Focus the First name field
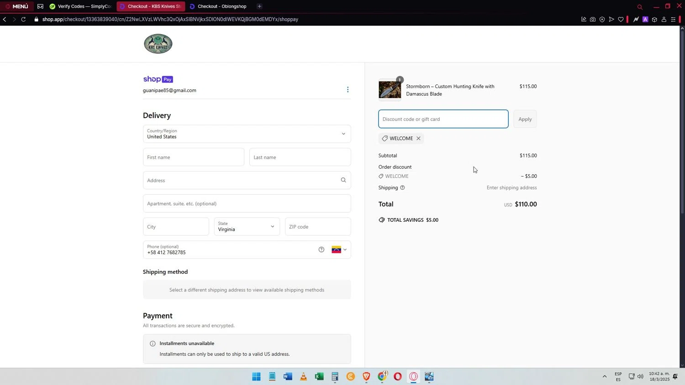685x385 pixels. pyautogui.click(x=194, y=157)
